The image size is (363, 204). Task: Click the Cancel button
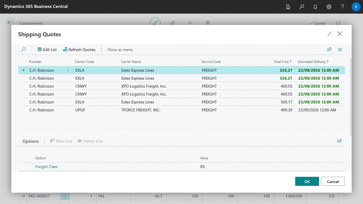click(333, 182)
